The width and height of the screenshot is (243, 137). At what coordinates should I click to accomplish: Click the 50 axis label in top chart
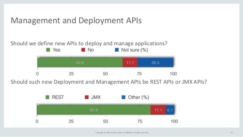(106, 74)
